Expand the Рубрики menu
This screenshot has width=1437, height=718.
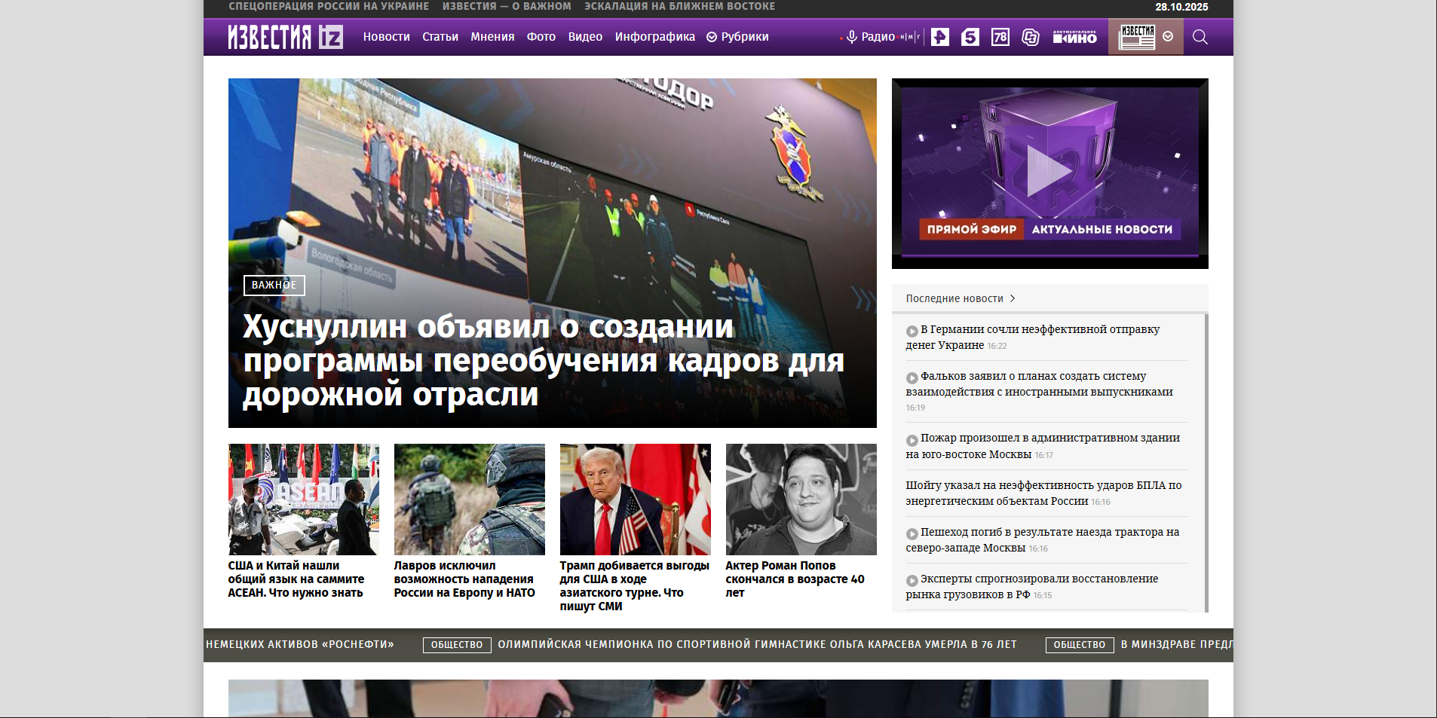737,37
